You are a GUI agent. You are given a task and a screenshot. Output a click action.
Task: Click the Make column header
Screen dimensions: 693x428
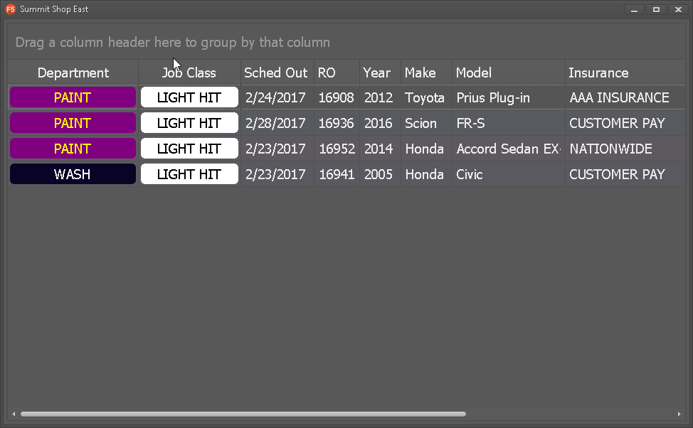[x=420, y=73]
